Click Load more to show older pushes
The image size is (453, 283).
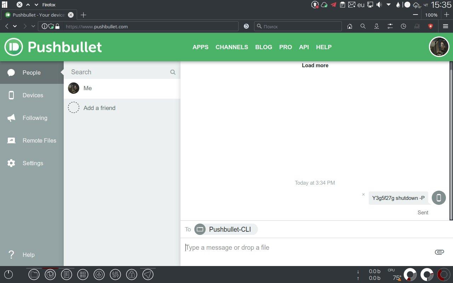pyautogui.click(x=315, y=65)
